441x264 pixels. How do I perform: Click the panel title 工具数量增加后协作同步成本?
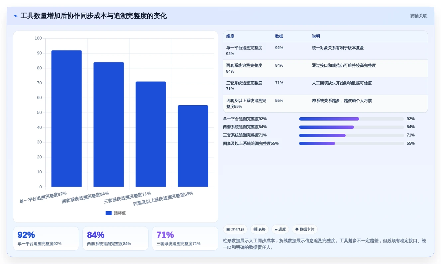94,16
